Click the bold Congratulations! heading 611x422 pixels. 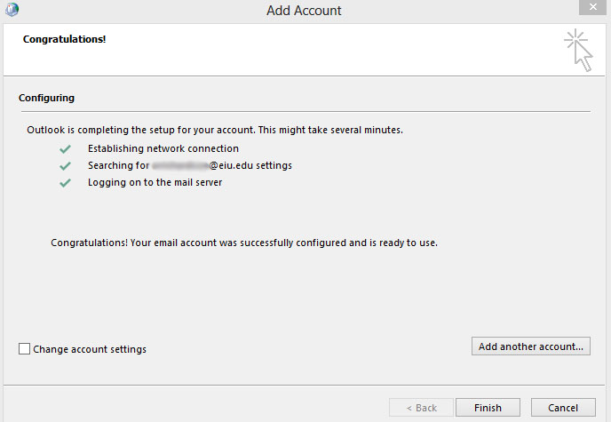[x=64, y=39]
